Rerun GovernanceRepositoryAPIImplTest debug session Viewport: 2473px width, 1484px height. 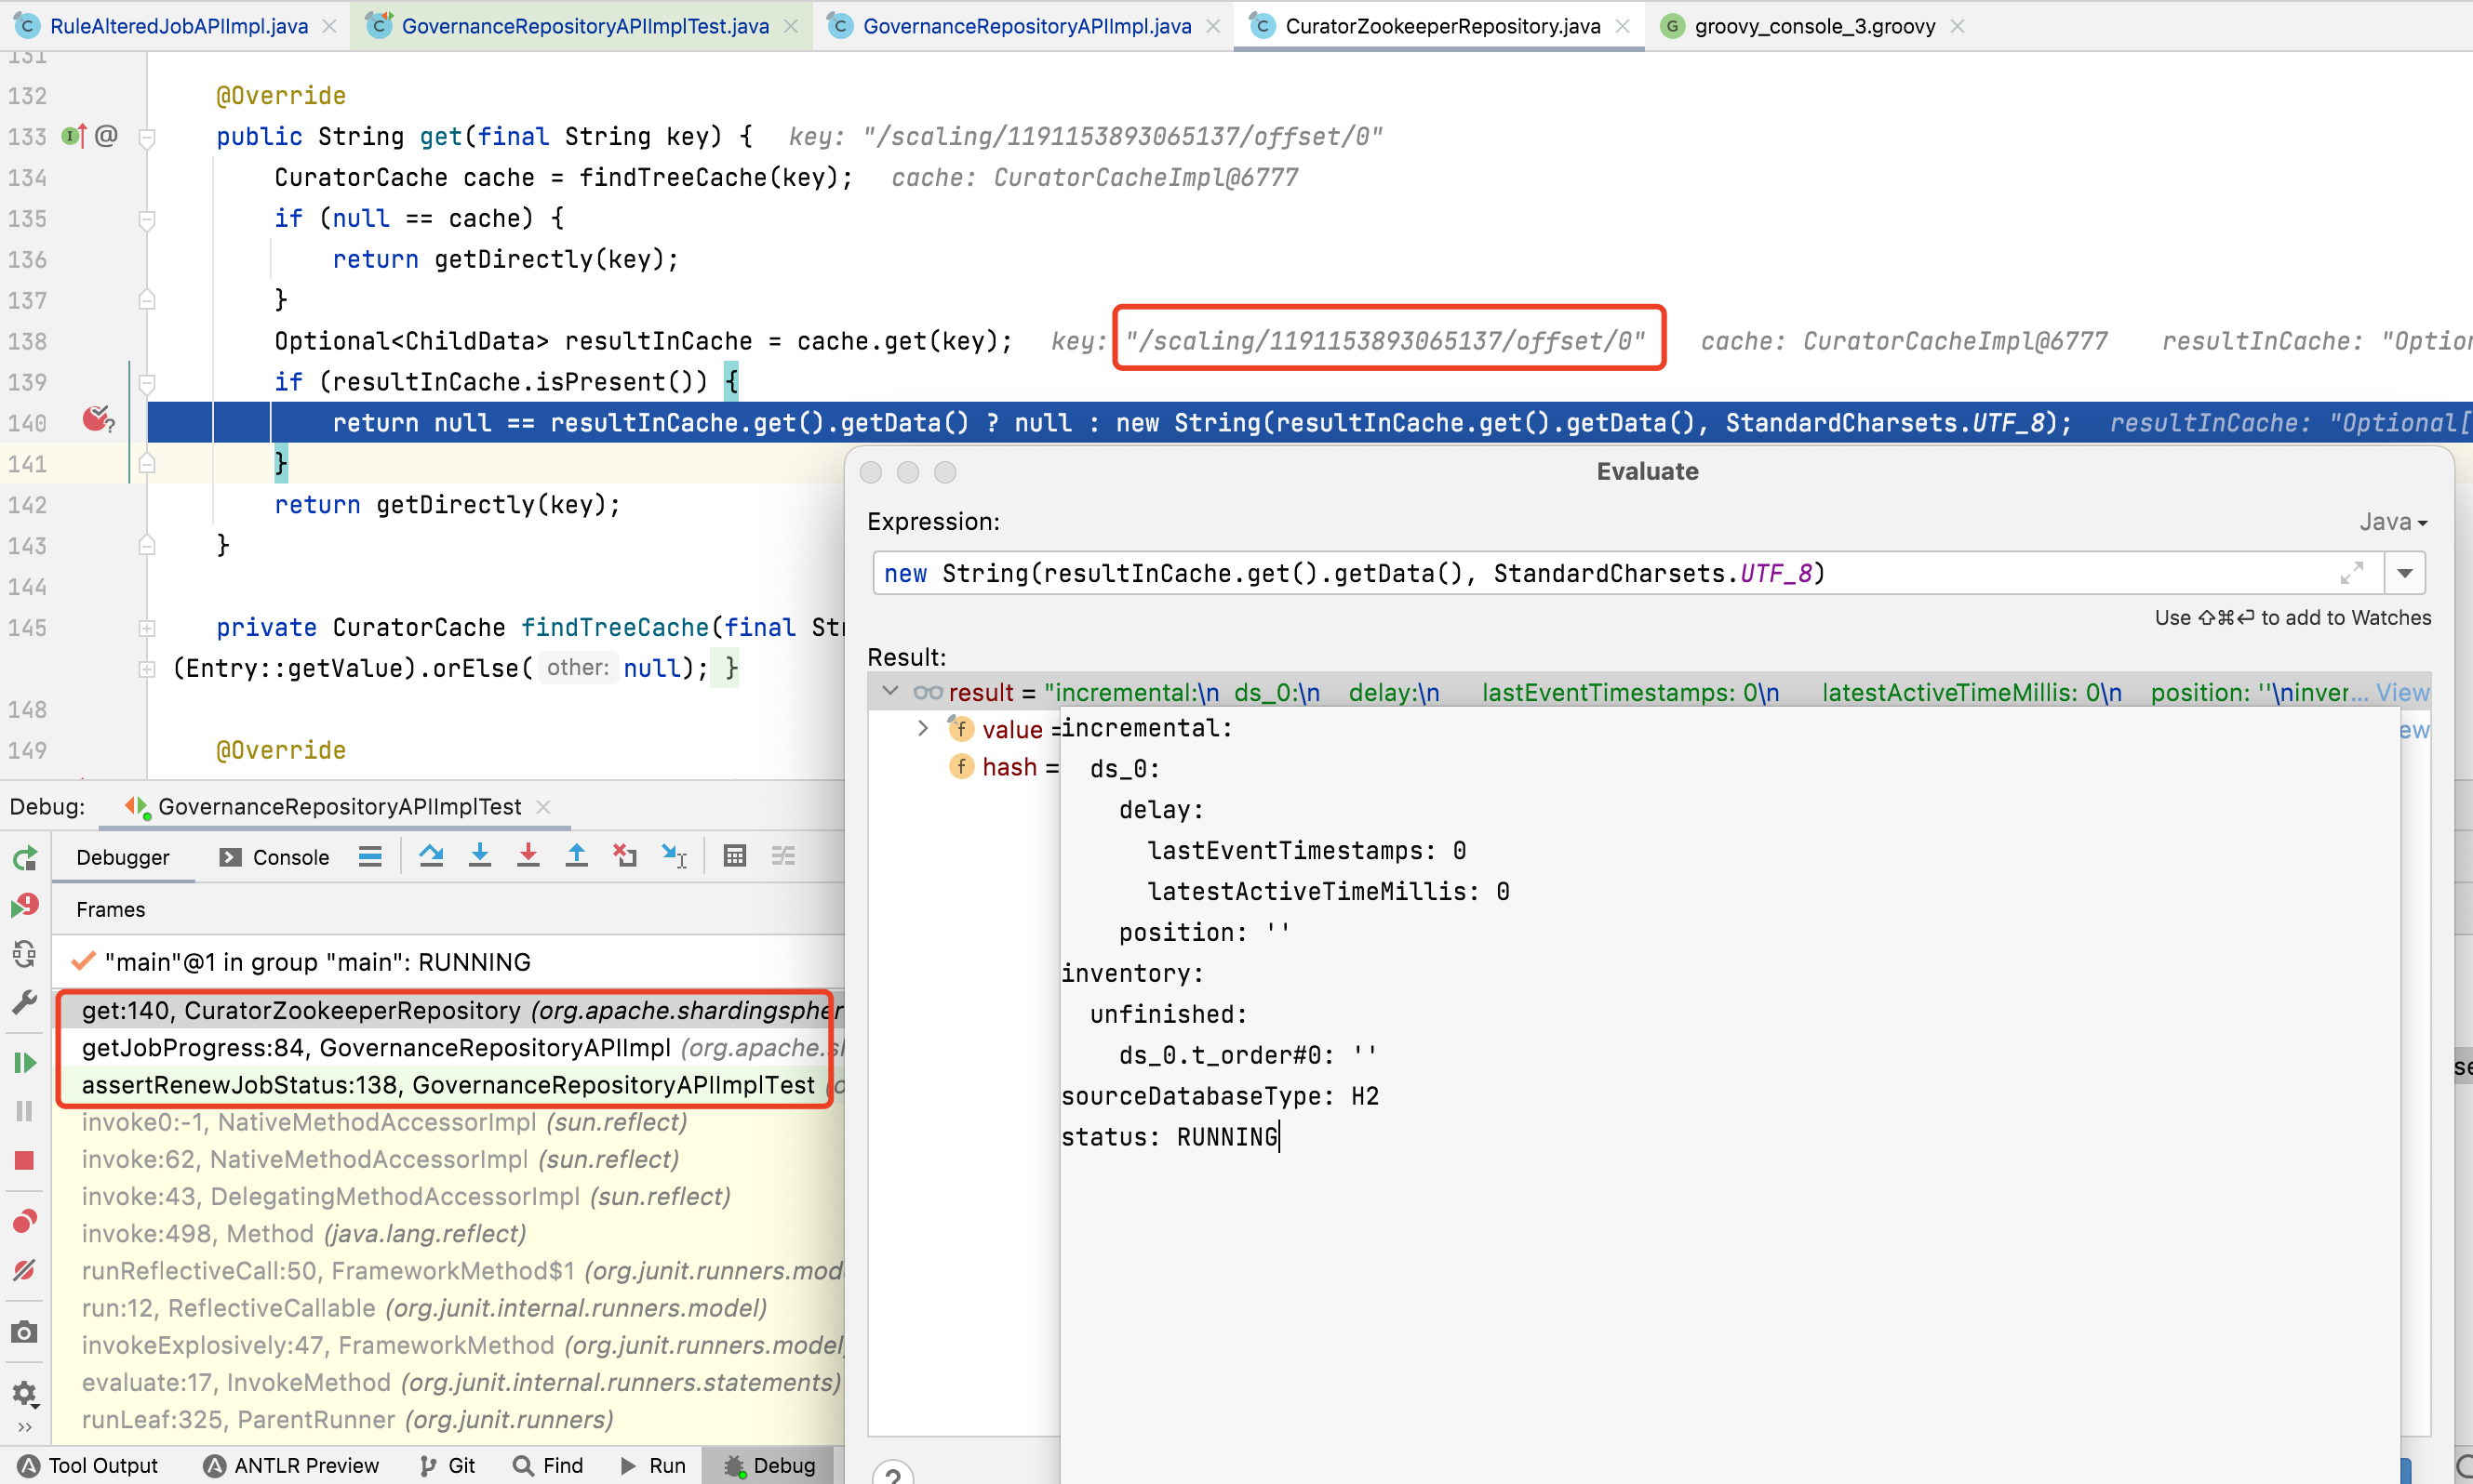25,859
